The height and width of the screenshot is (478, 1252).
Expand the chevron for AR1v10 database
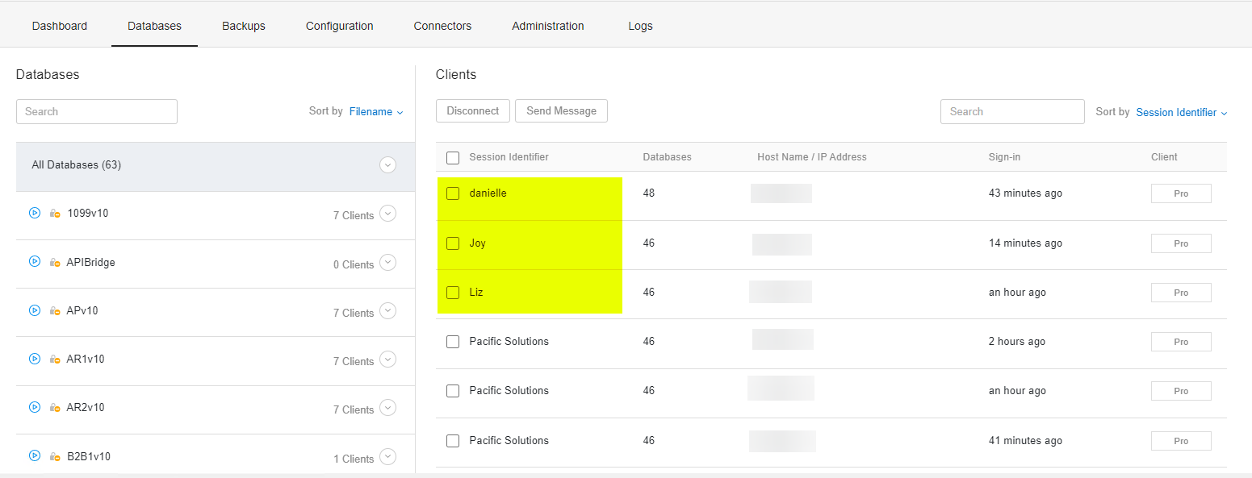pyautogui.click(x=388, y=360)
